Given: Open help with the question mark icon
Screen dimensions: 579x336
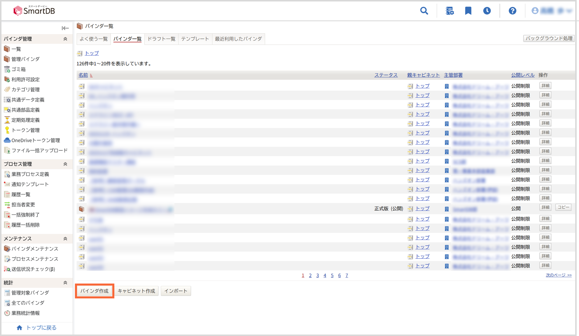Looking at the screenshot, I should [513, 10].
